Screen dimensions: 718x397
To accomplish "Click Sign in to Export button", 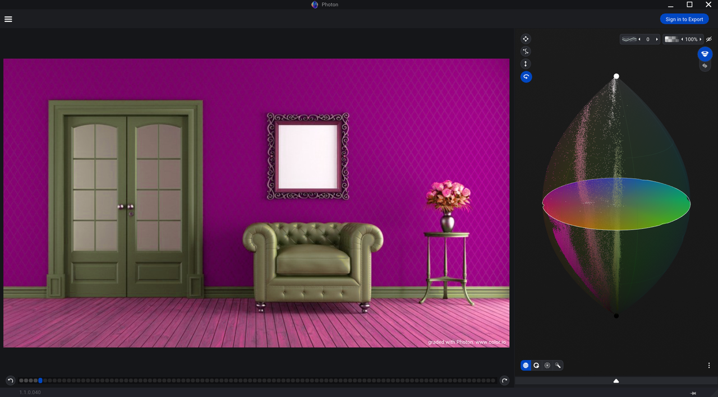I will (684, 19).
